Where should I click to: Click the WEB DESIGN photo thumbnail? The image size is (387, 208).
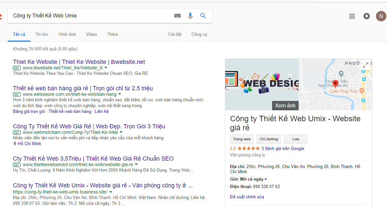click(262, 84)
